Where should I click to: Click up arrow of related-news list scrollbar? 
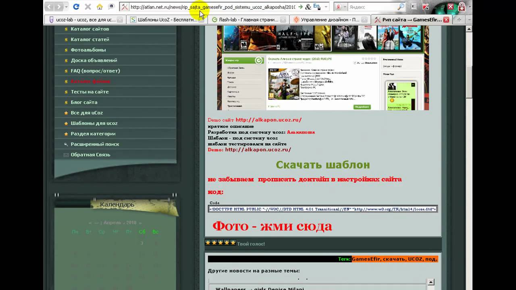pyautogui.click(x=431, y=282)
